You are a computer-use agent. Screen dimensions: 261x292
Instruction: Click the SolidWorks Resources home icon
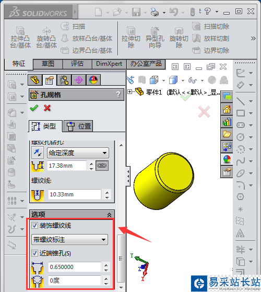(227, 109)
